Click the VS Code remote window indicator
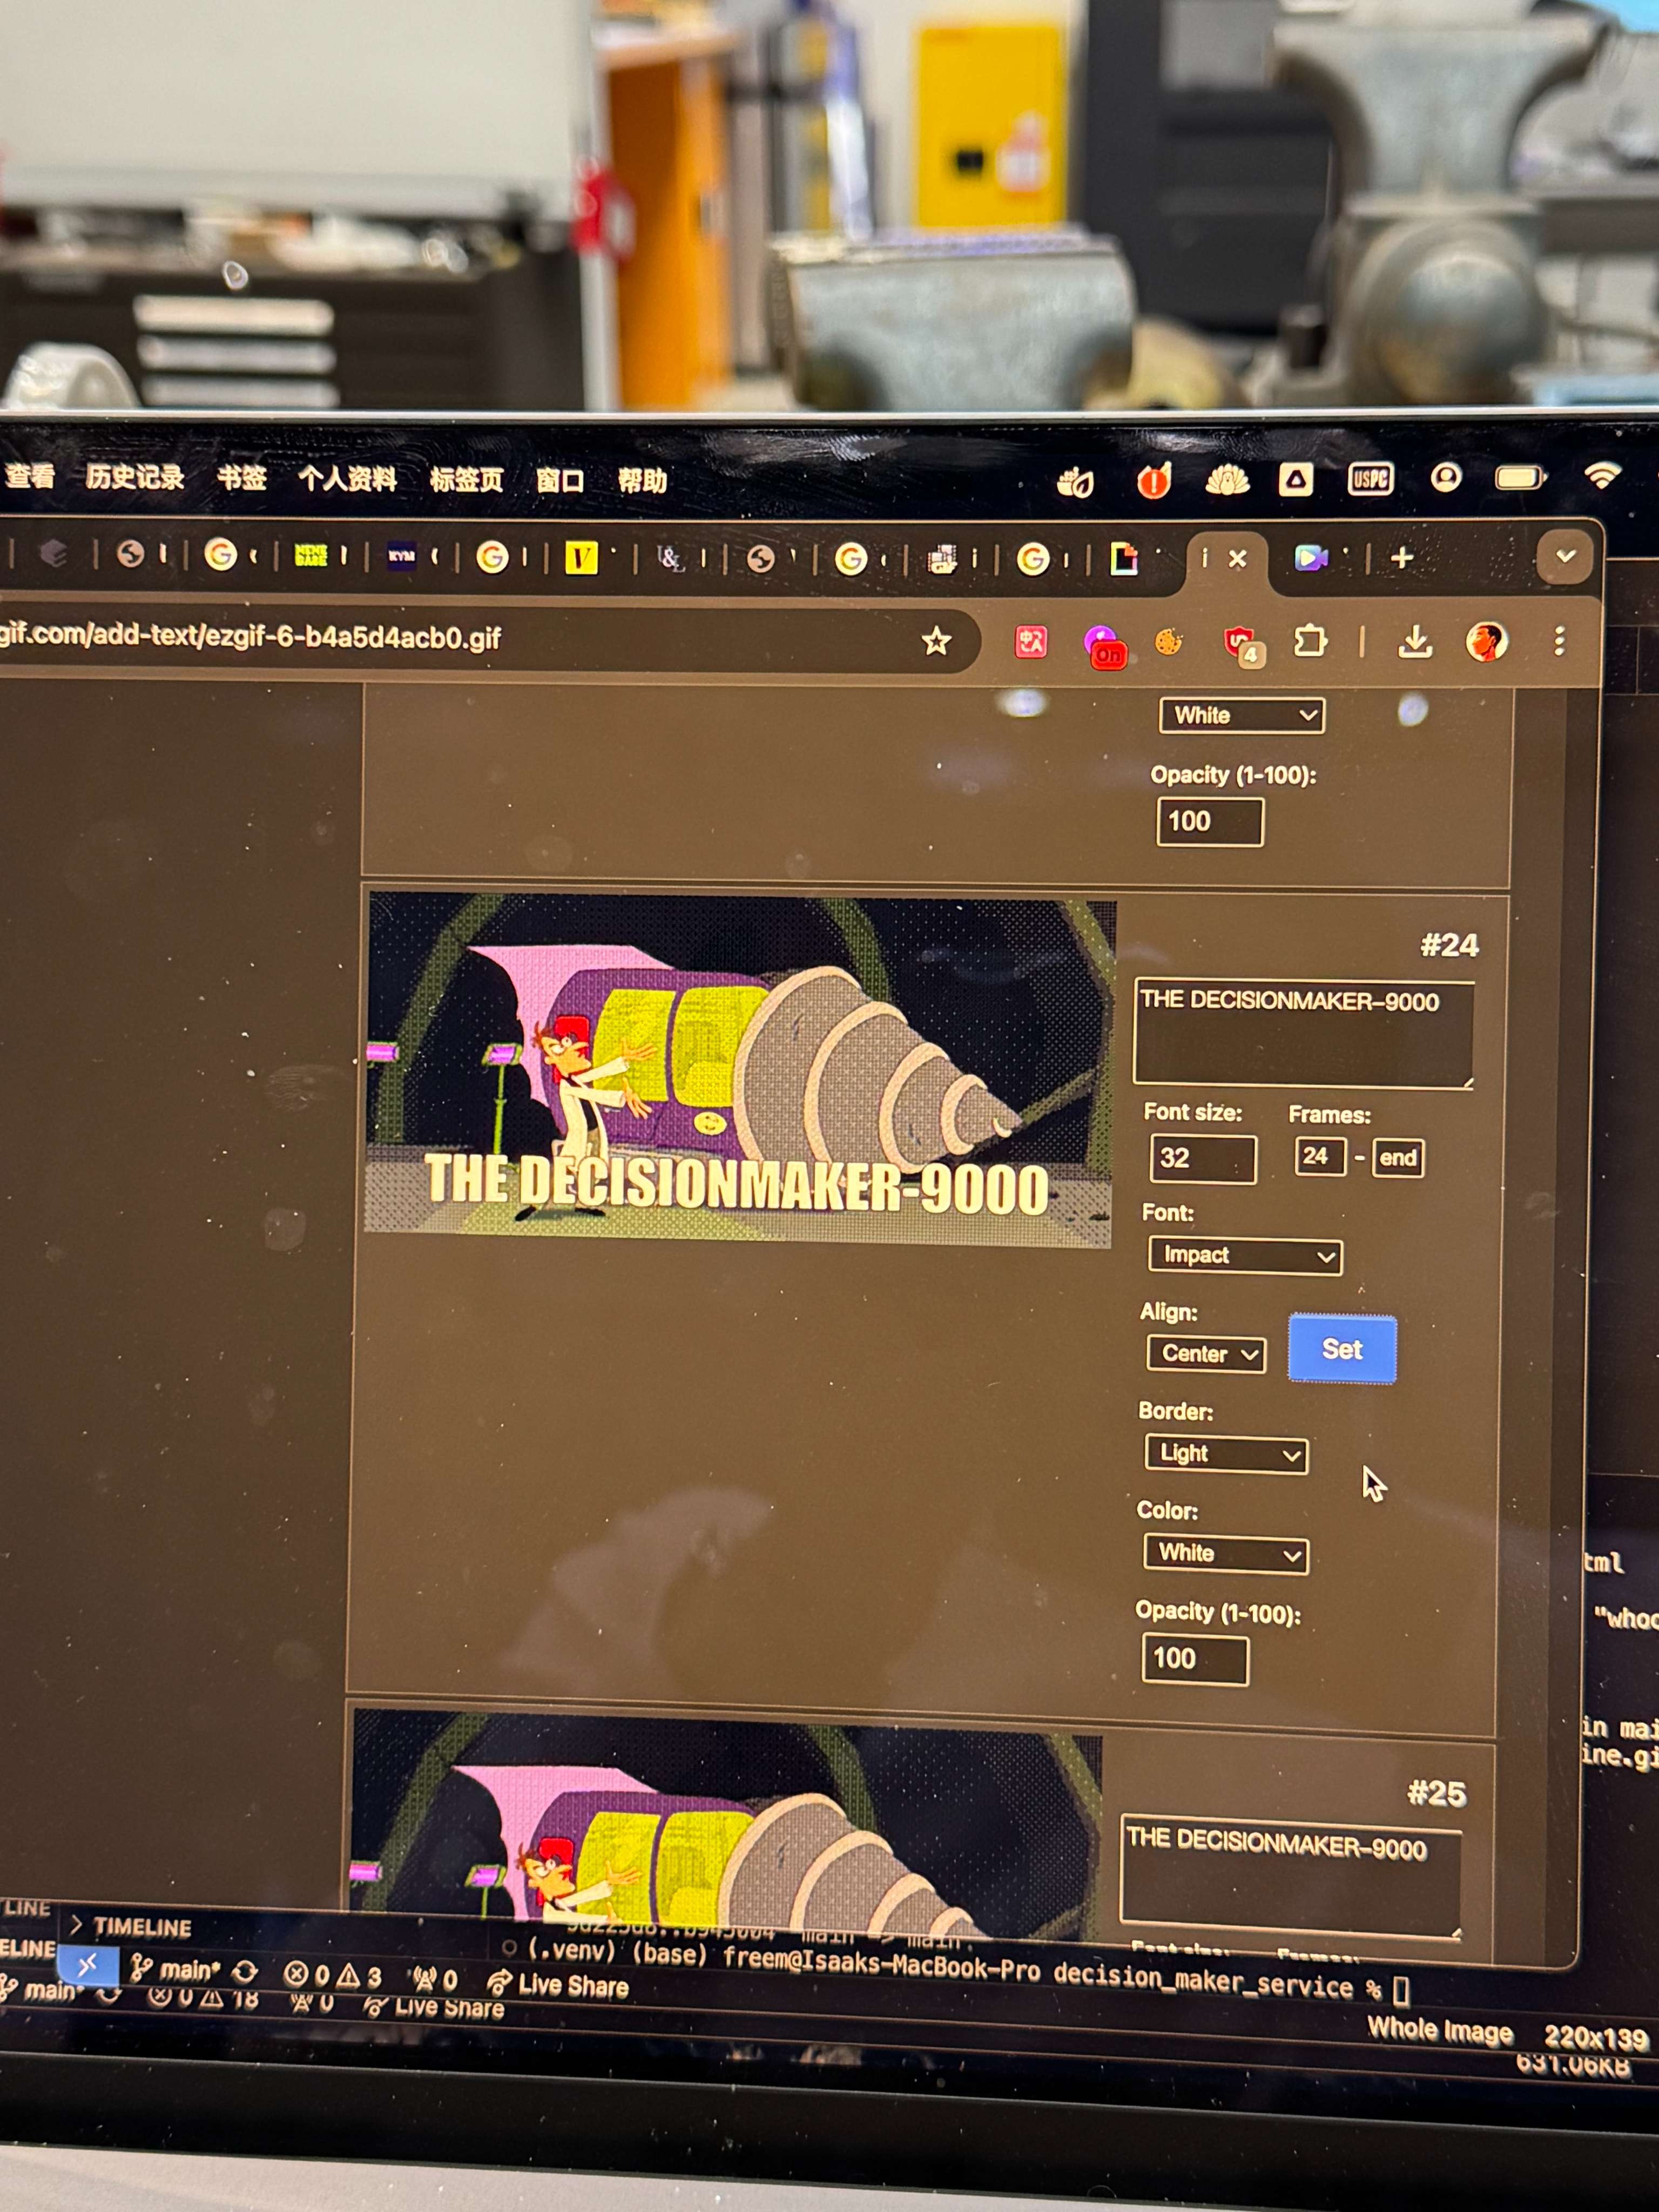 (x=87, y=1965)
